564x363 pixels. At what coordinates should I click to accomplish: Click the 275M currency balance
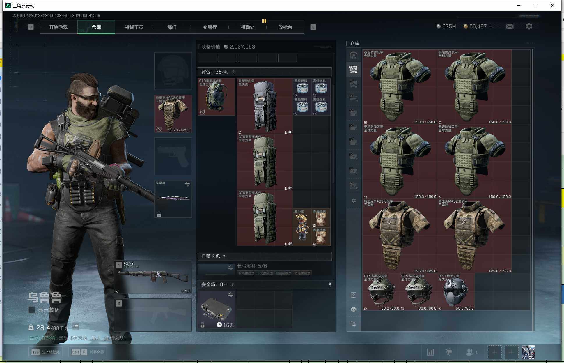coord(446,26)
